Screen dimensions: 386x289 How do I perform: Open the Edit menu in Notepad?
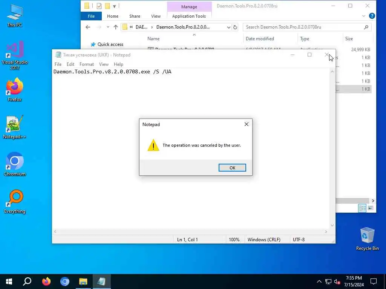point(70,64)
